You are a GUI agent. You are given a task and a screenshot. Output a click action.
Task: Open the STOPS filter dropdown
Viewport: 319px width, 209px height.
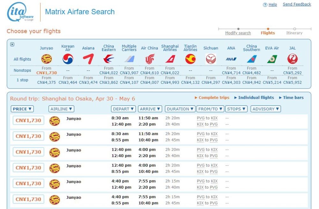(237, 109)
